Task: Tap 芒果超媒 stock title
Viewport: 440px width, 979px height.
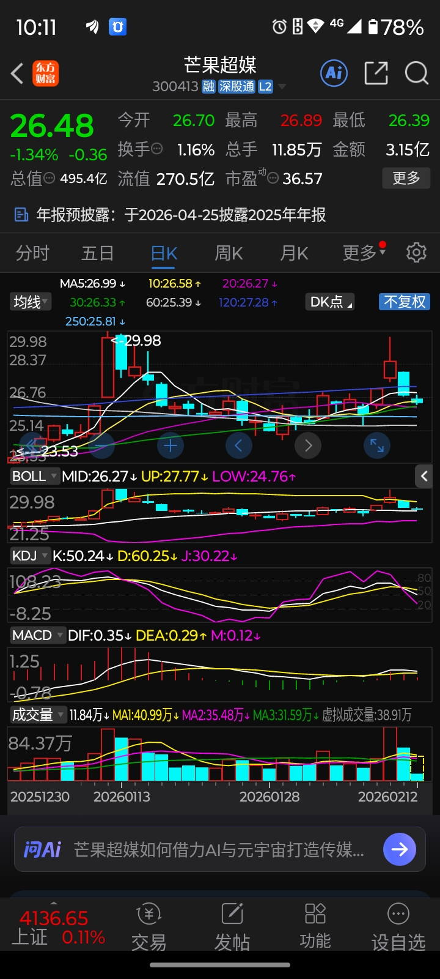Action: click(x=220, y=65)
